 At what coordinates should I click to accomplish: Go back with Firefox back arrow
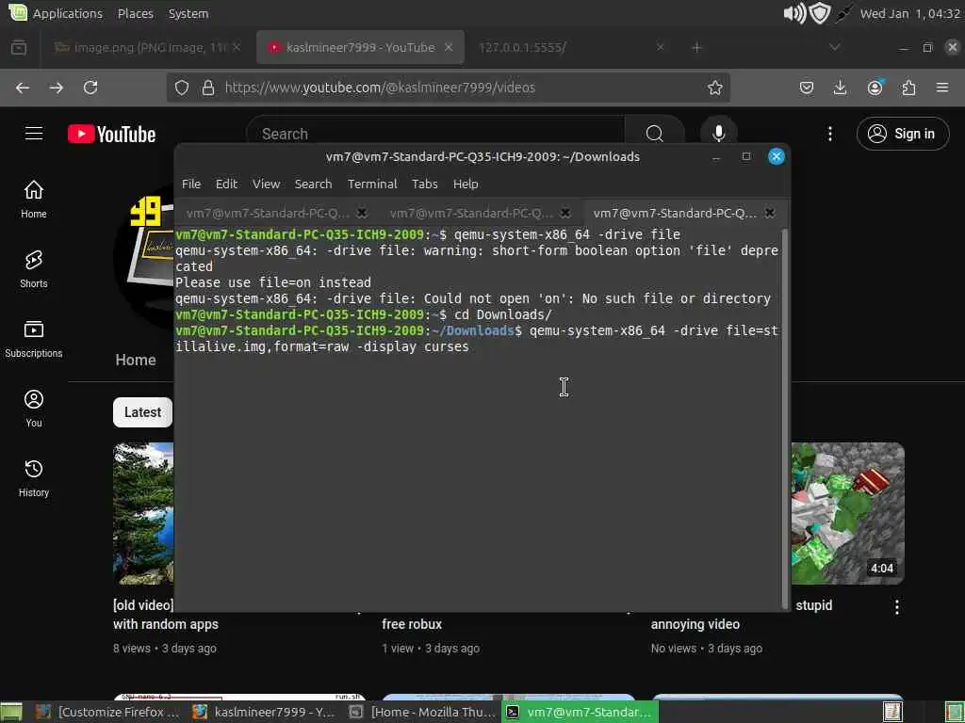[23, 88]
